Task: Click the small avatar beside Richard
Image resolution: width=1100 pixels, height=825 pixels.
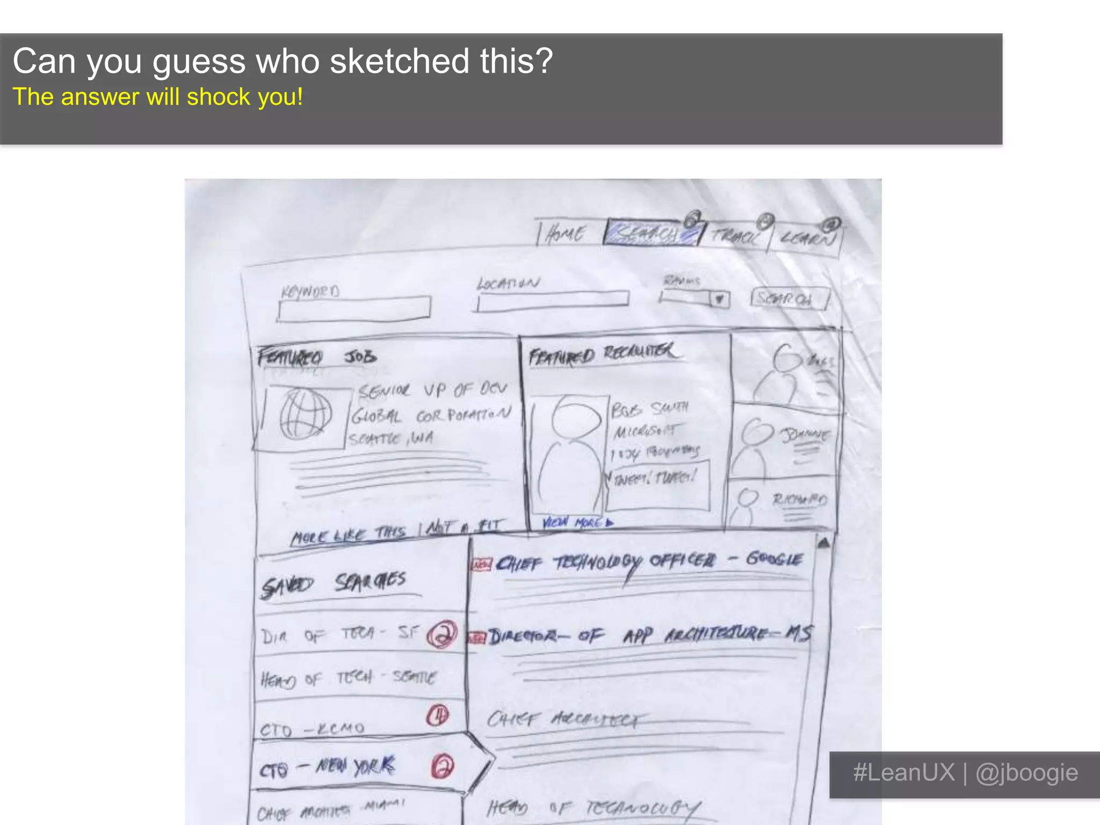Action: click(745, 506)
